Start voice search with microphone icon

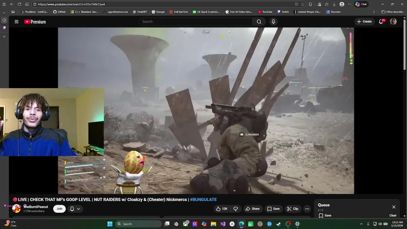tap(273, 22)
